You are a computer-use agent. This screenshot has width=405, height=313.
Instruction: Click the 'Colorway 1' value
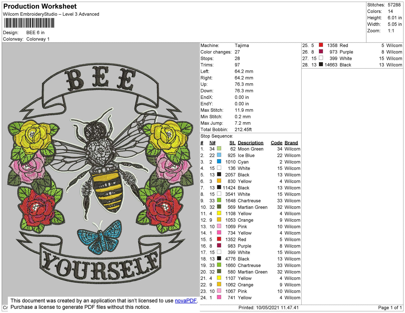coord(38,39)
